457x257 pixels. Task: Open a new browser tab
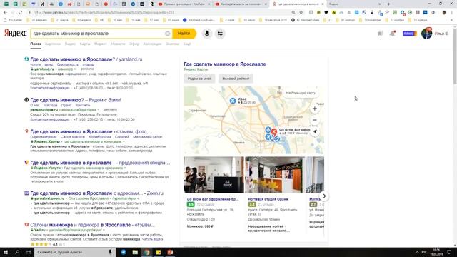pyautogui.click(x=388, y=4)
